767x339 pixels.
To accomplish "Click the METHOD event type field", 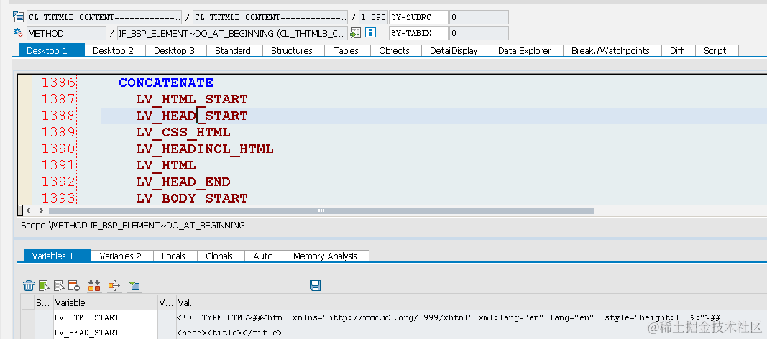I will coord(66,33).
